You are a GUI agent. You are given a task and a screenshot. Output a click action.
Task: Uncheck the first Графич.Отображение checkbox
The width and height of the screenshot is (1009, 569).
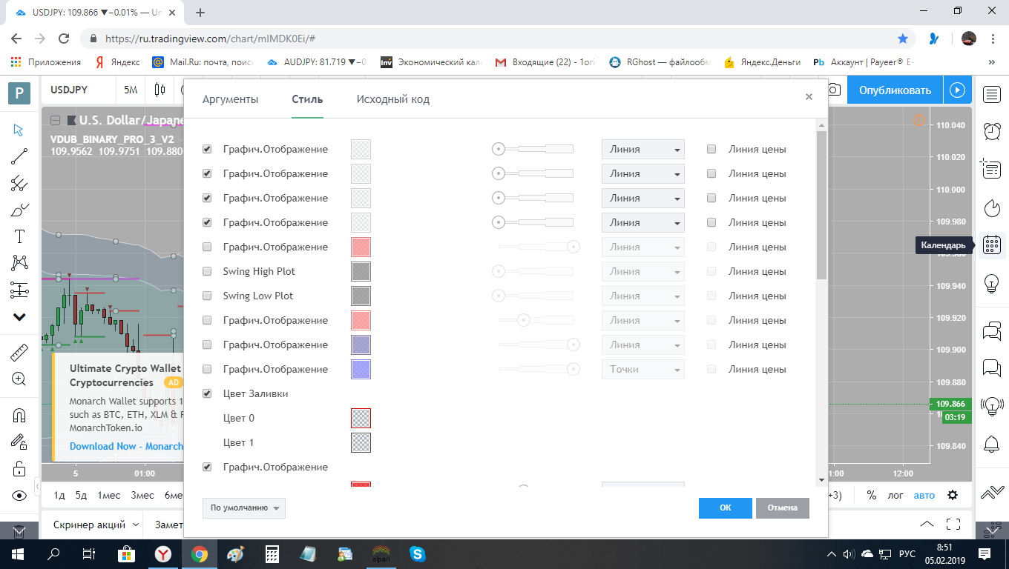[x=207, y=149]
